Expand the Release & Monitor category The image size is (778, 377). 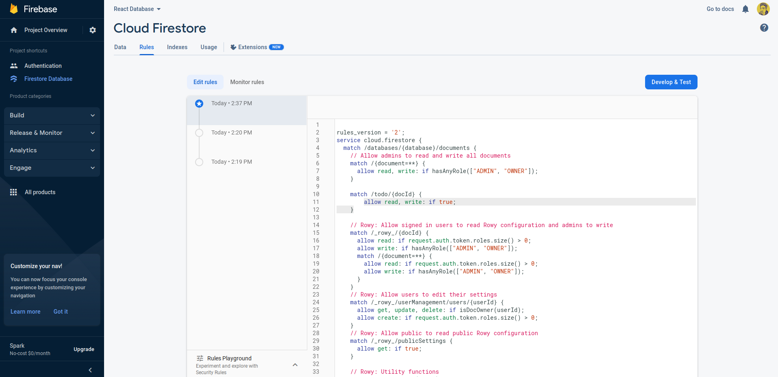pyautogui.click(x=52, y=133)
